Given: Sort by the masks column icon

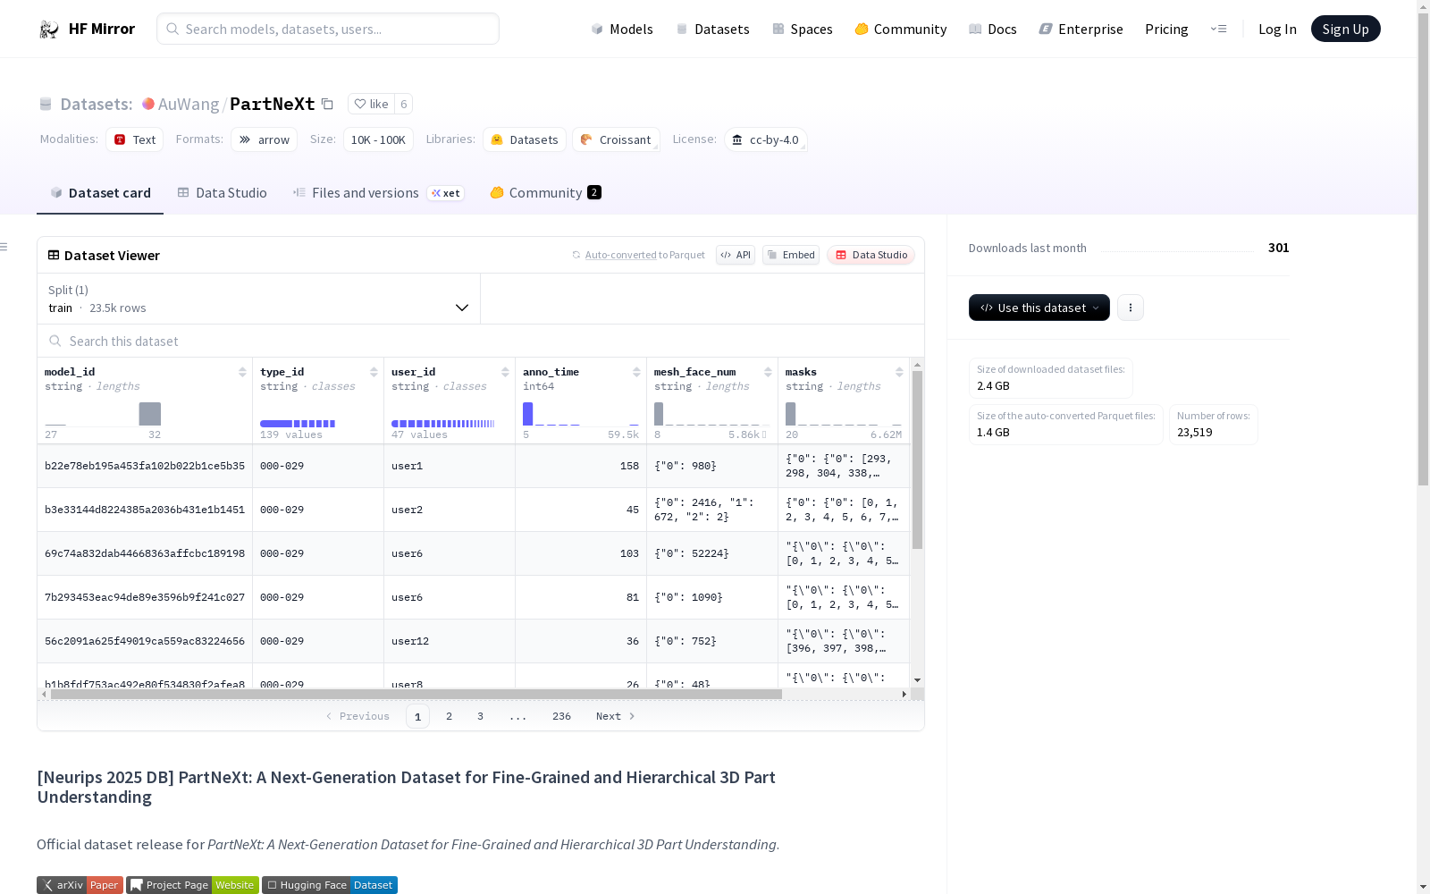Looking at the screenshot, I should point(899,372).
